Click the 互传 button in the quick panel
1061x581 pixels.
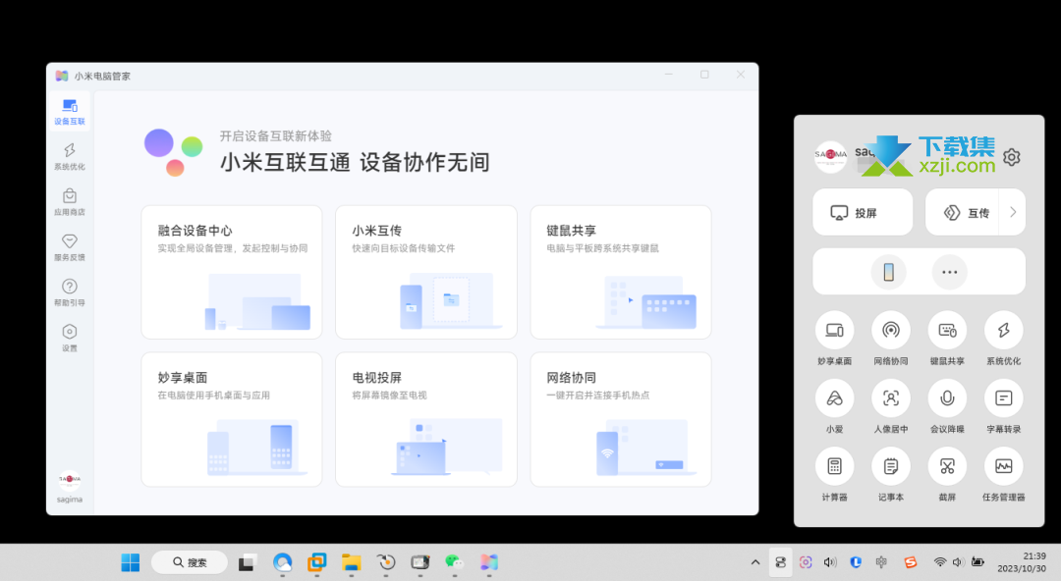pos(962,212)
